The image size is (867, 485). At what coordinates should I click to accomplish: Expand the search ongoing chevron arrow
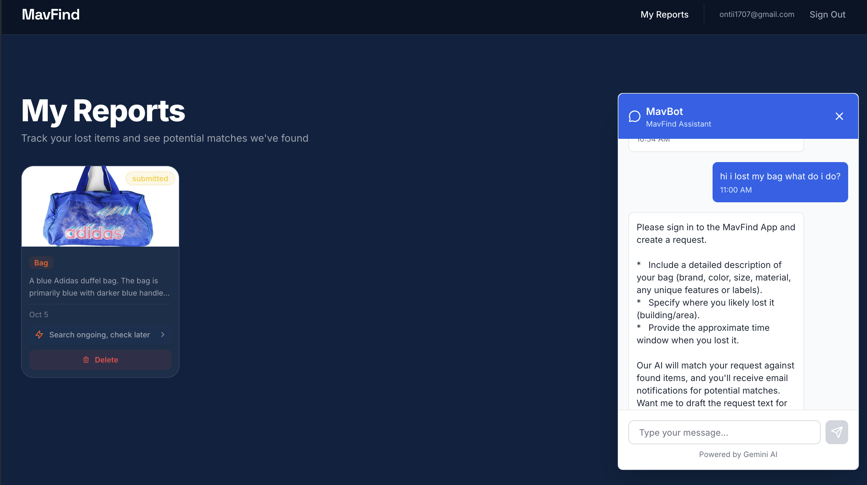click(x=163, y=335)
